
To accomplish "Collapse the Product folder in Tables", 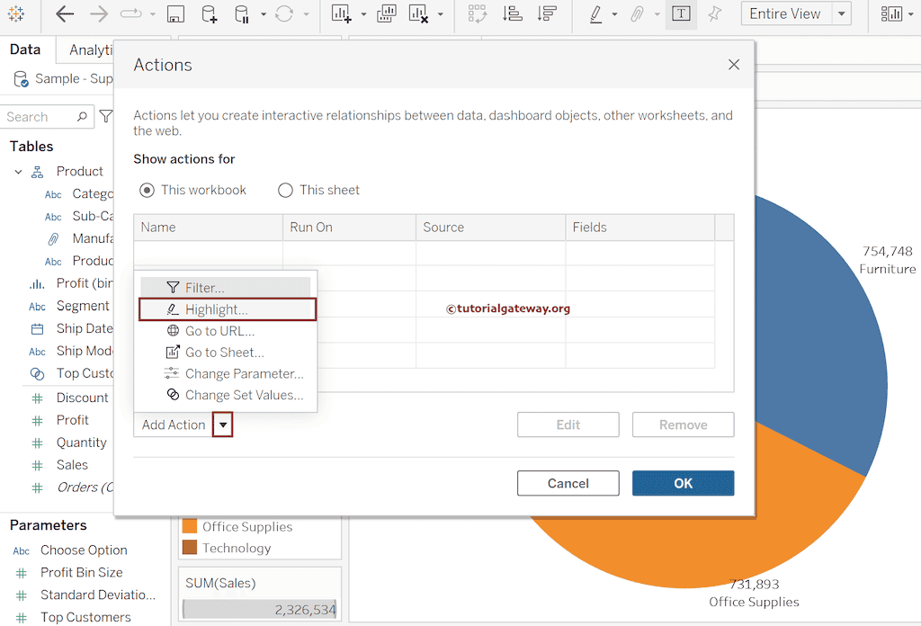I will click(18, 171).
